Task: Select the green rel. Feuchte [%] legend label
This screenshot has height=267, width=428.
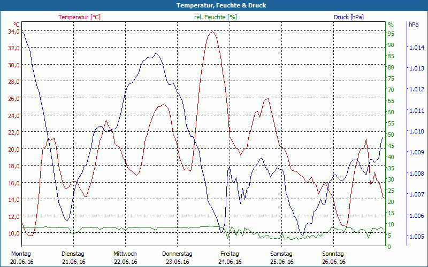Action: [215, 17]
